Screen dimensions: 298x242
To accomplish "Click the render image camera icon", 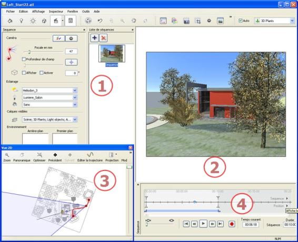I will [x=186, y=21].
